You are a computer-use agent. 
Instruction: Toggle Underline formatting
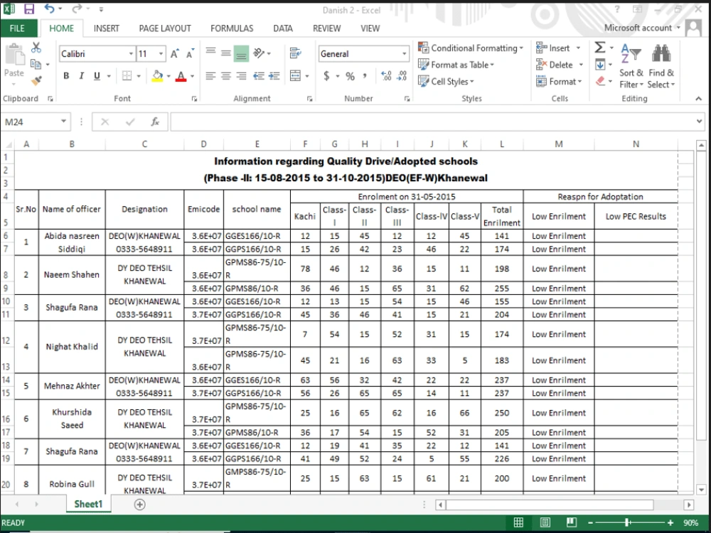coord(97,76)
